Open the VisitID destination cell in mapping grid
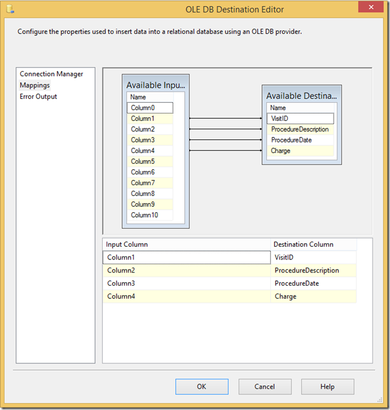This screenshot has height=410, width=390. point(313,257)
